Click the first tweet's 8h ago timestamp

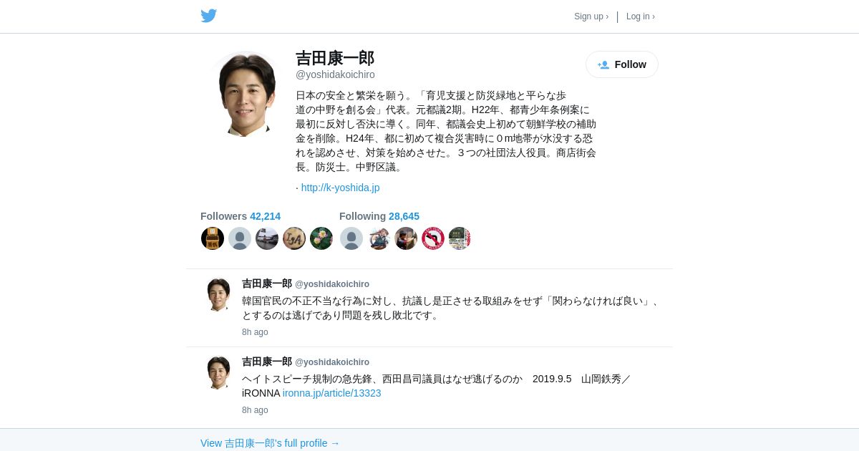pos(255,332)
